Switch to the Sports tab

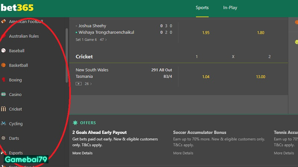point(202,8)
